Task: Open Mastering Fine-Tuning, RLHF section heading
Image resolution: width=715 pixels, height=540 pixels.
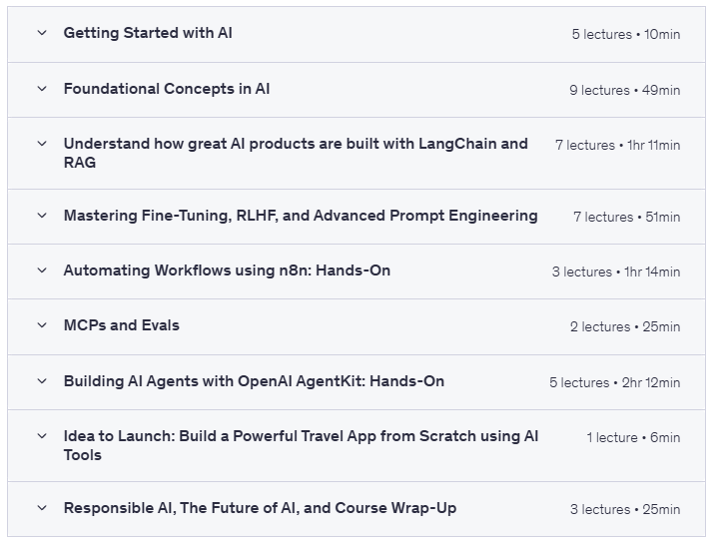Action: click(x=301, y=216)
